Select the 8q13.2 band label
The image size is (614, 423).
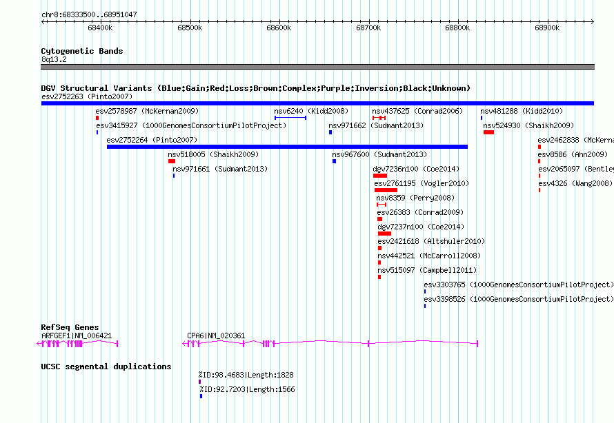point(54,59)
